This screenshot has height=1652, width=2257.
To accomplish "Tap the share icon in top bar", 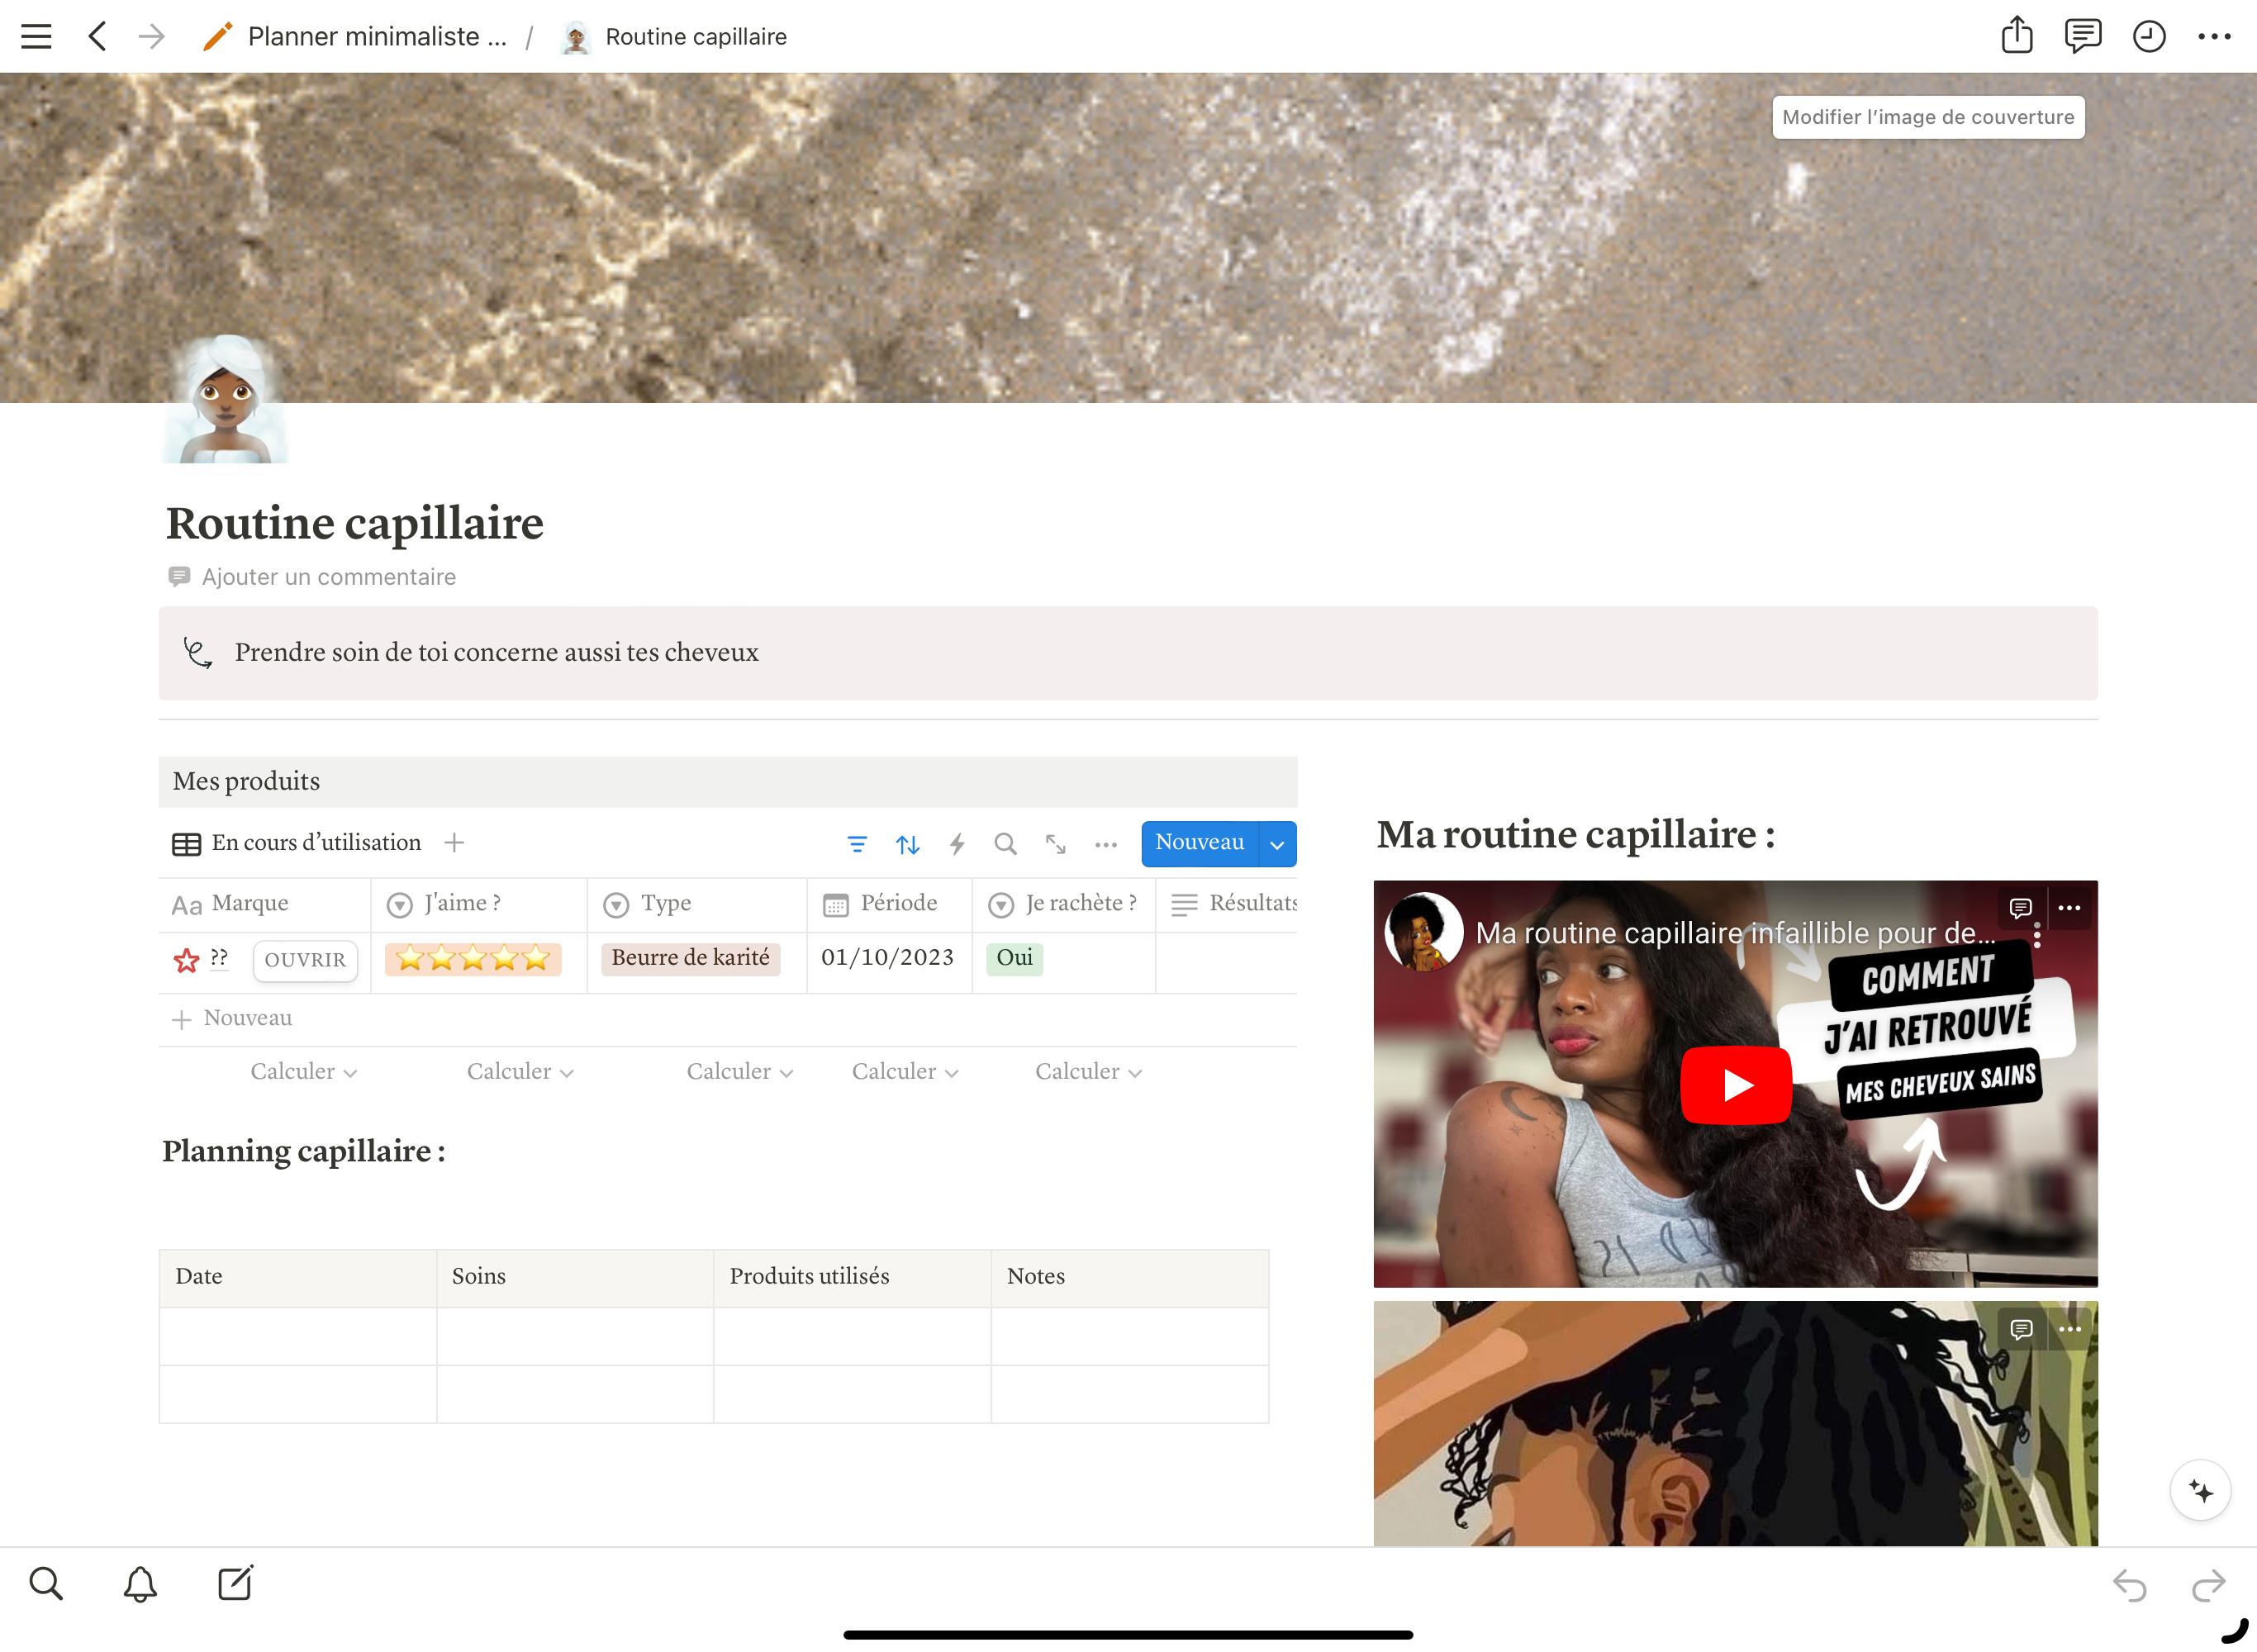I will point(2017,35).
